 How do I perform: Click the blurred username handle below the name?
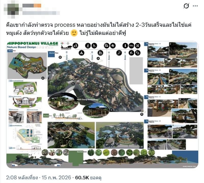(x=41, y=13)
